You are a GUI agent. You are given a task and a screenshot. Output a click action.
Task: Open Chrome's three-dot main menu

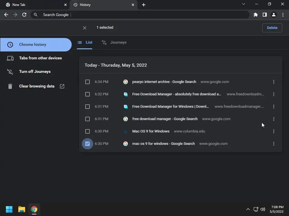[283, 15]
